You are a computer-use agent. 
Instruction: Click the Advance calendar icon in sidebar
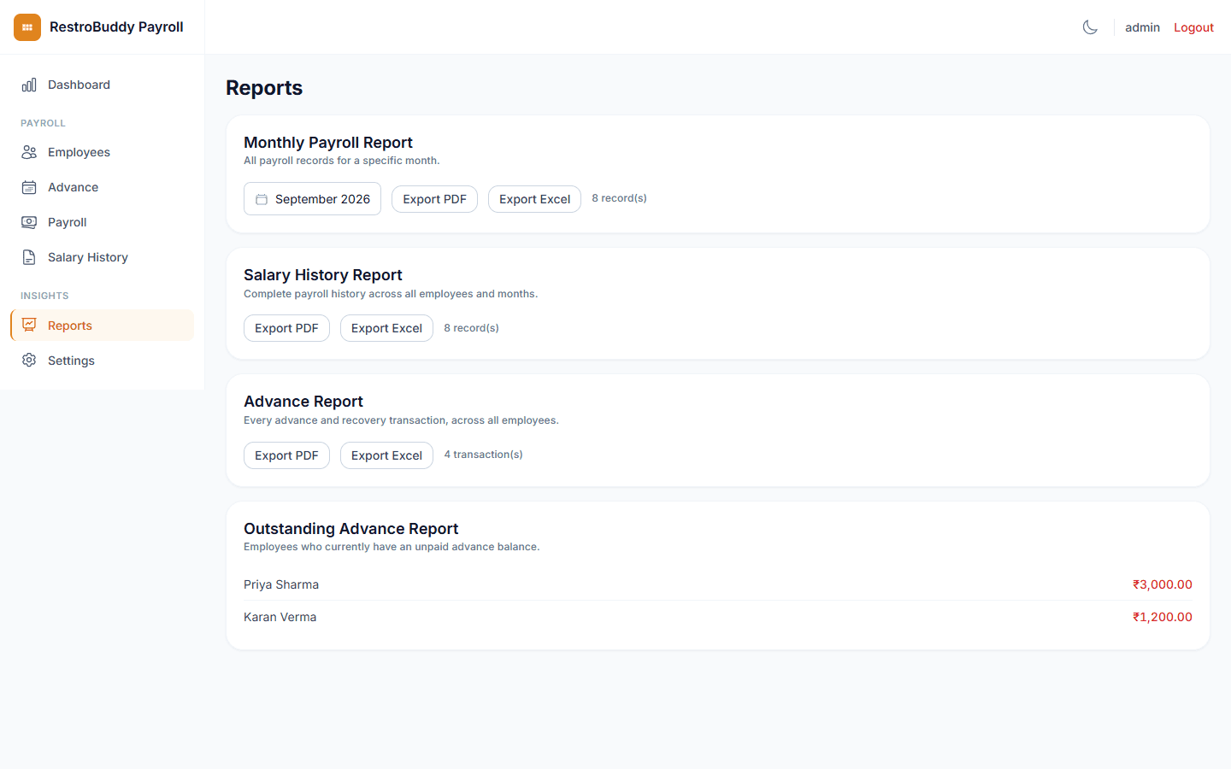click(x=29, y=187)
